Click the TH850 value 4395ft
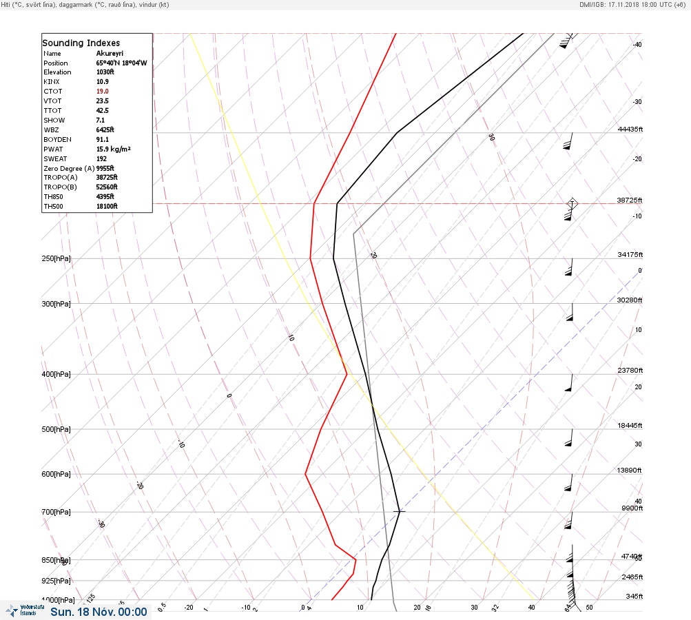 tap(105, 196)
